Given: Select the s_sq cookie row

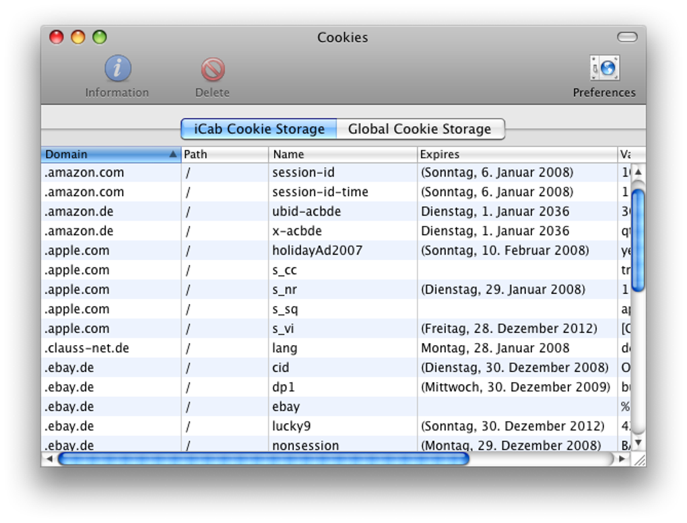Looking at the screenshot, I should coord(336,309).
